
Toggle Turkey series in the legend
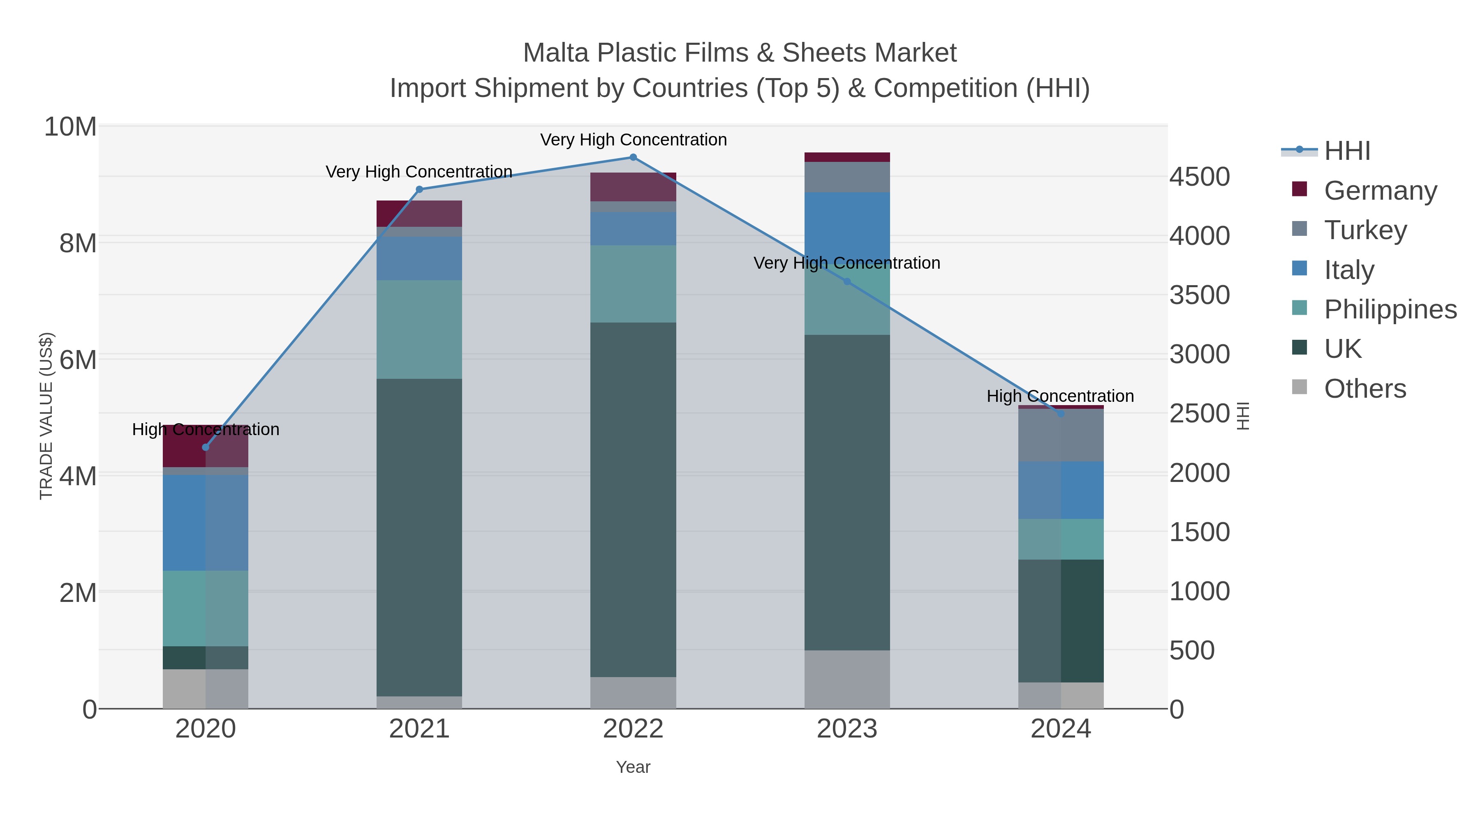point(1349,230)
